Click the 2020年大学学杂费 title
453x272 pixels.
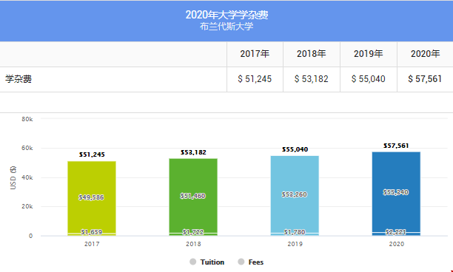(x=226, y=15)
